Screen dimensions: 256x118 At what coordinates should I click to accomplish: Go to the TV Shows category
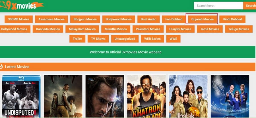(x=98, y=39)
